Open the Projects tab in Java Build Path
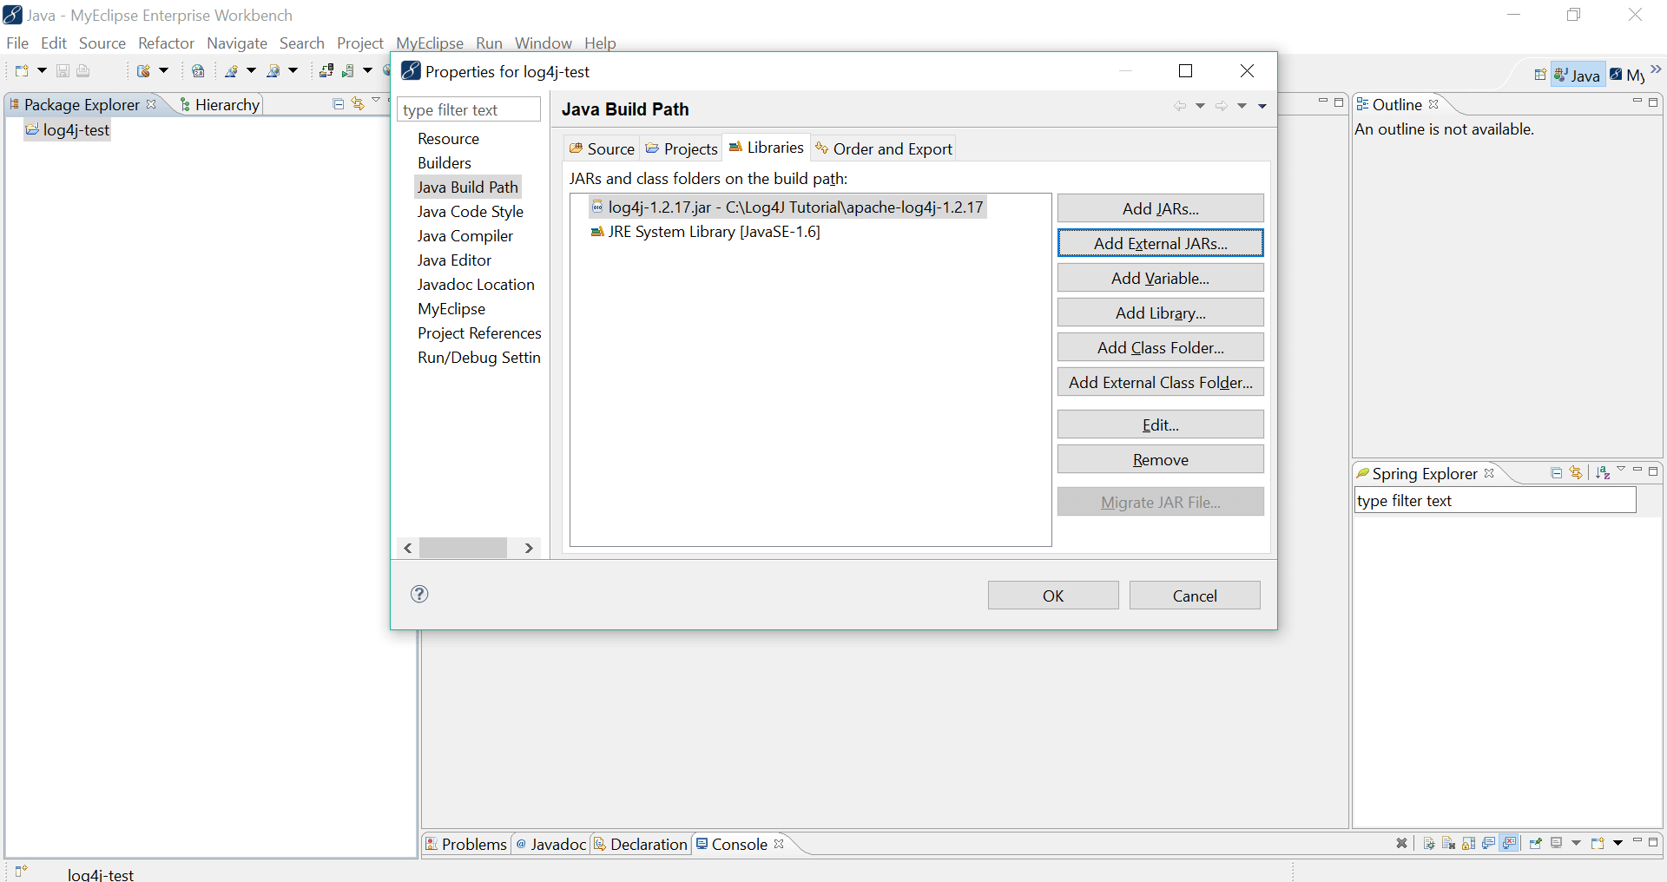The image size is (1667, 882). pyautogui.click(x=682, y=148)
